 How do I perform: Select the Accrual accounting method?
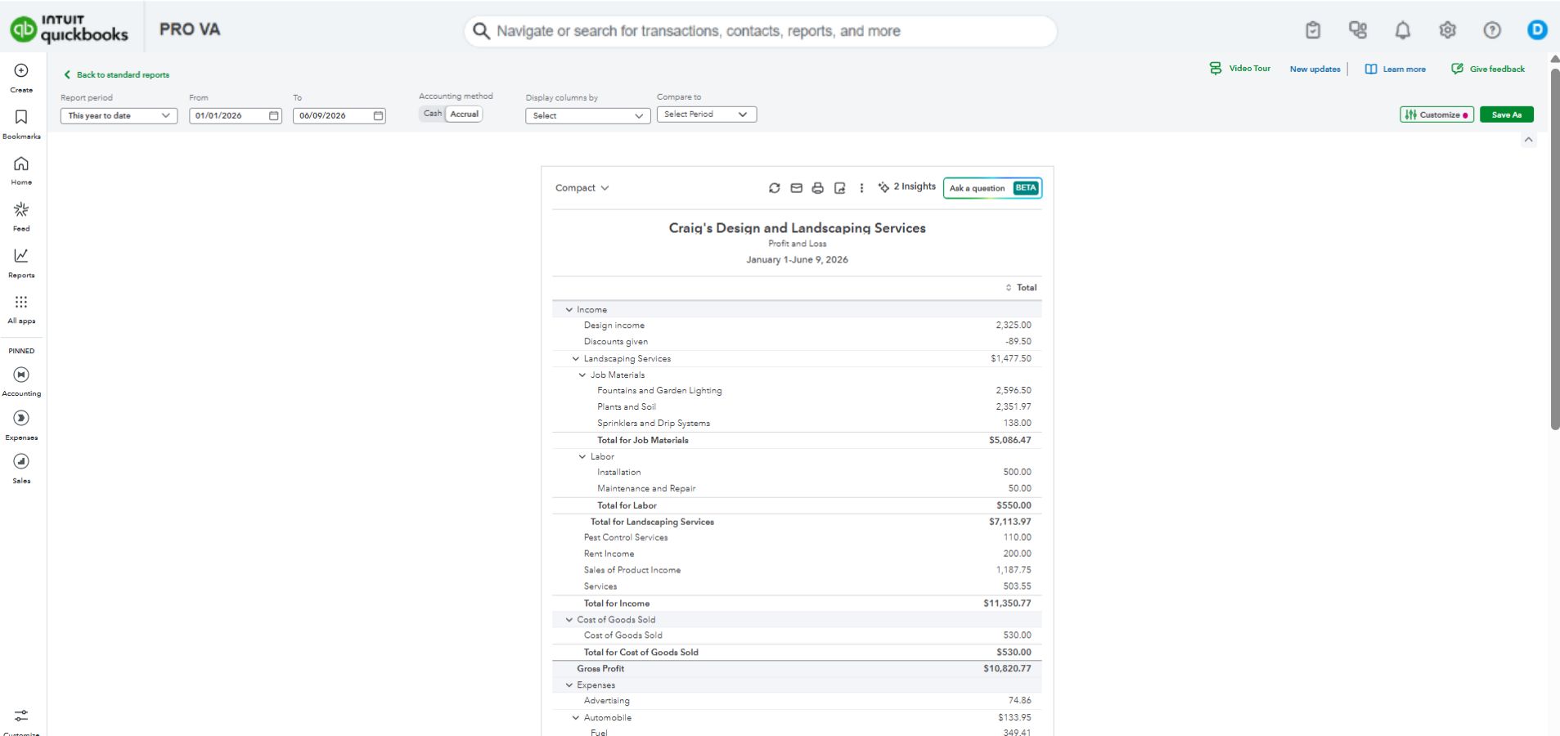[x=464, y=114]
